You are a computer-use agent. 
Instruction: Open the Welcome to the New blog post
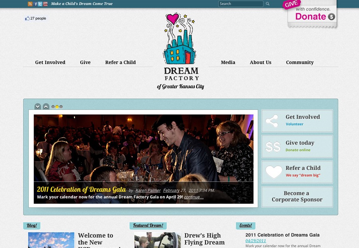(99, 240)
